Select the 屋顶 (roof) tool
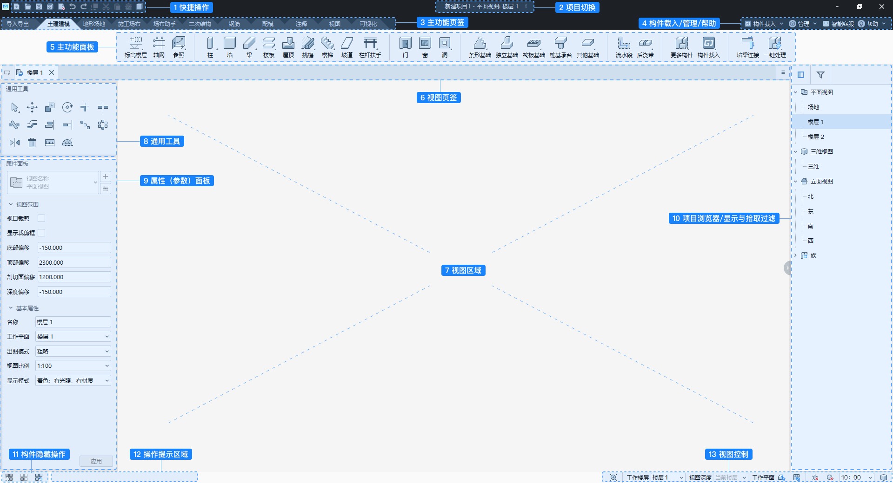This screenshot has height=483, width=893. 288,47
